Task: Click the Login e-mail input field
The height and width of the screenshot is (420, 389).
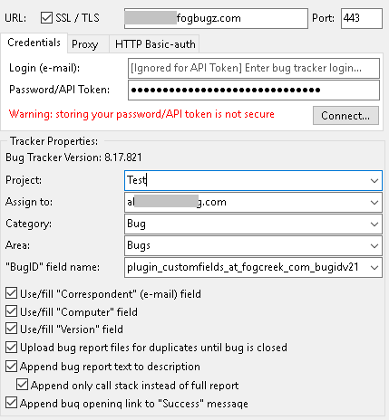Action: [254, 68]
